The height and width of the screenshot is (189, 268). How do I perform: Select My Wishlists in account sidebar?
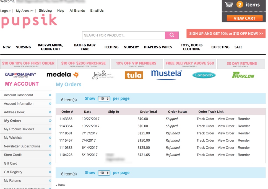[13, 138]
